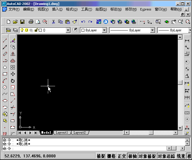Select the Move modify tool
Screen dimensions: 192x160
(x=13, y=74)
